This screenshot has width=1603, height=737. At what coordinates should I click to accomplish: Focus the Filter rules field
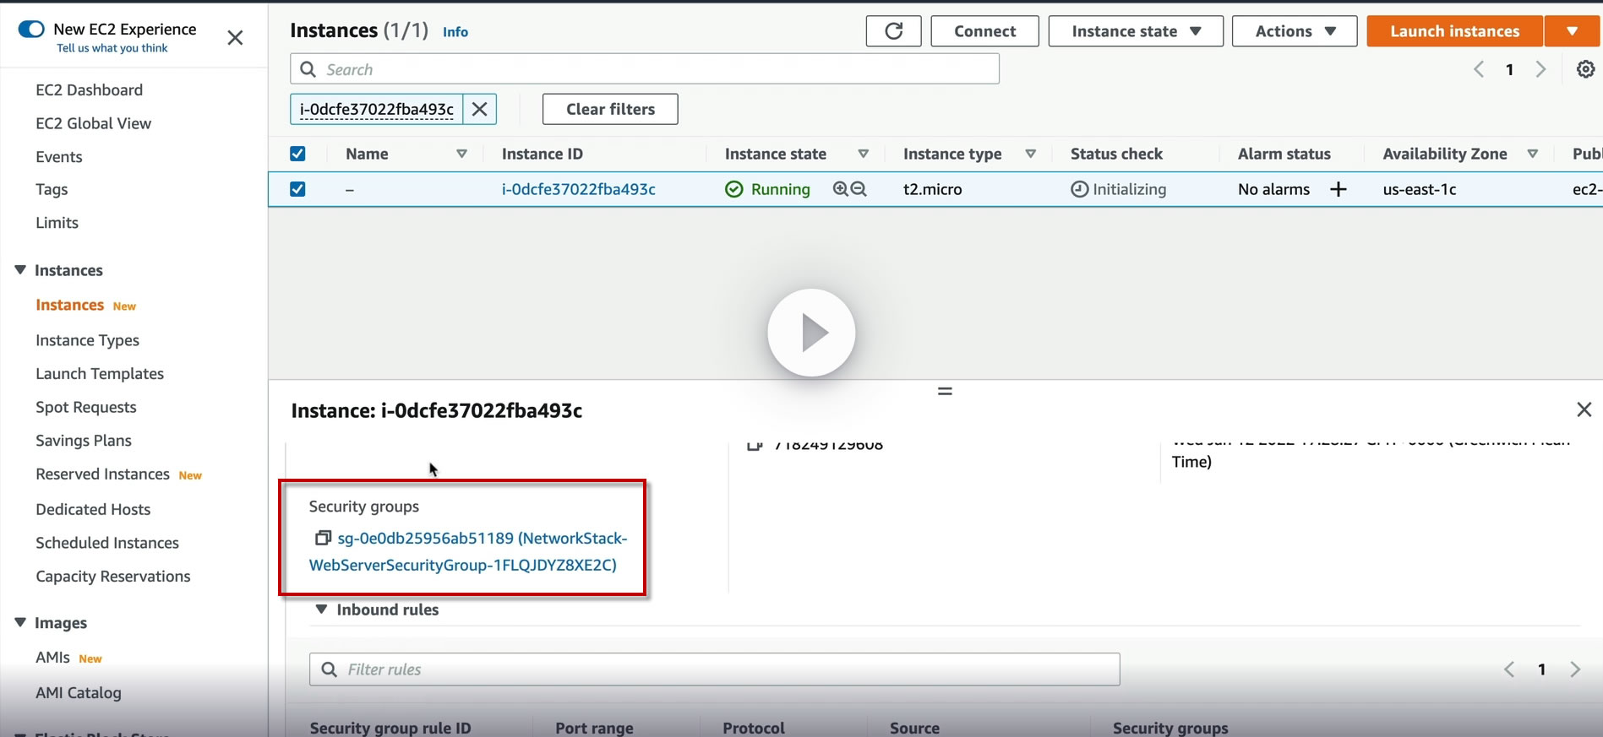coord(715,669)
